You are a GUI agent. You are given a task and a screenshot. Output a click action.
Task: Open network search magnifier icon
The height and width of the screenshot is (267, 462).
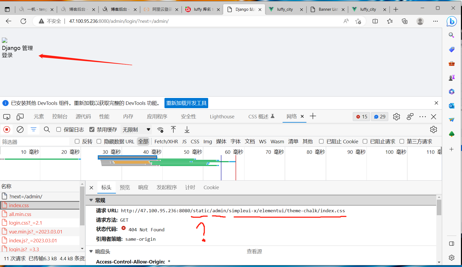coord(47,130)
